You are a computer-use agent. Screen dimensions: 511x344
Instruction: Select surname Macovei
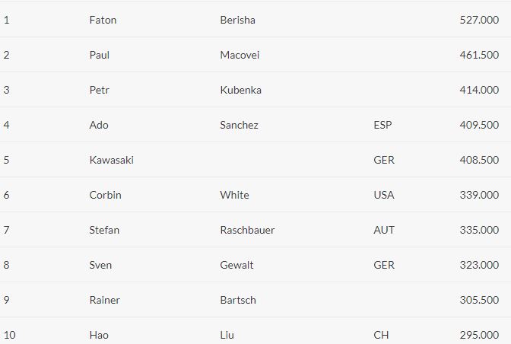click(x=240, y=55)
